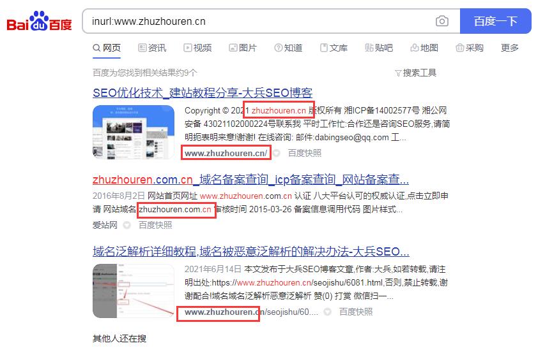
Task: Open 百度快照 for the 爱站网 result
Action: [155, 225]
